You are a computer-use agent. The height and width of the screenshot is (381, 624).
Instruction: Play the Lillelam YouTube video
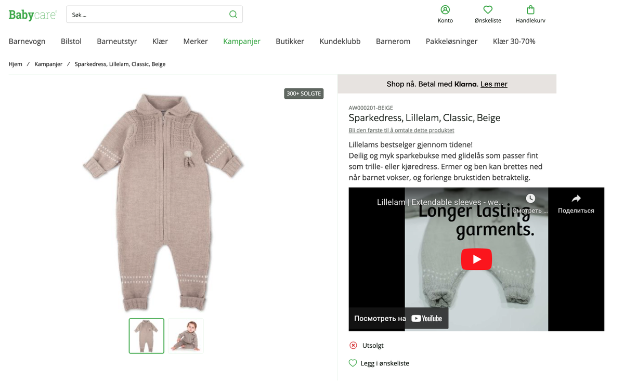tap(476, 259)
